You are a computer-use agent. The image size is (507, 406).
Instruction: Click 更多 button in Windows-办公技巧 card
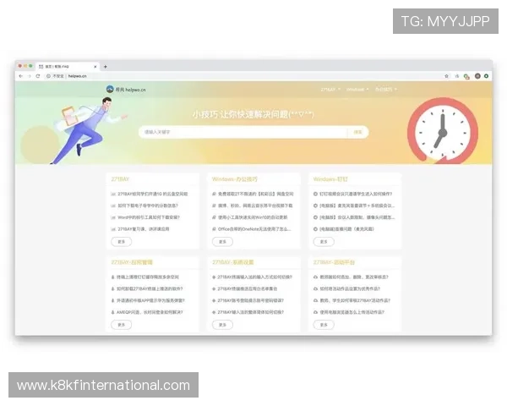point(222,241)
